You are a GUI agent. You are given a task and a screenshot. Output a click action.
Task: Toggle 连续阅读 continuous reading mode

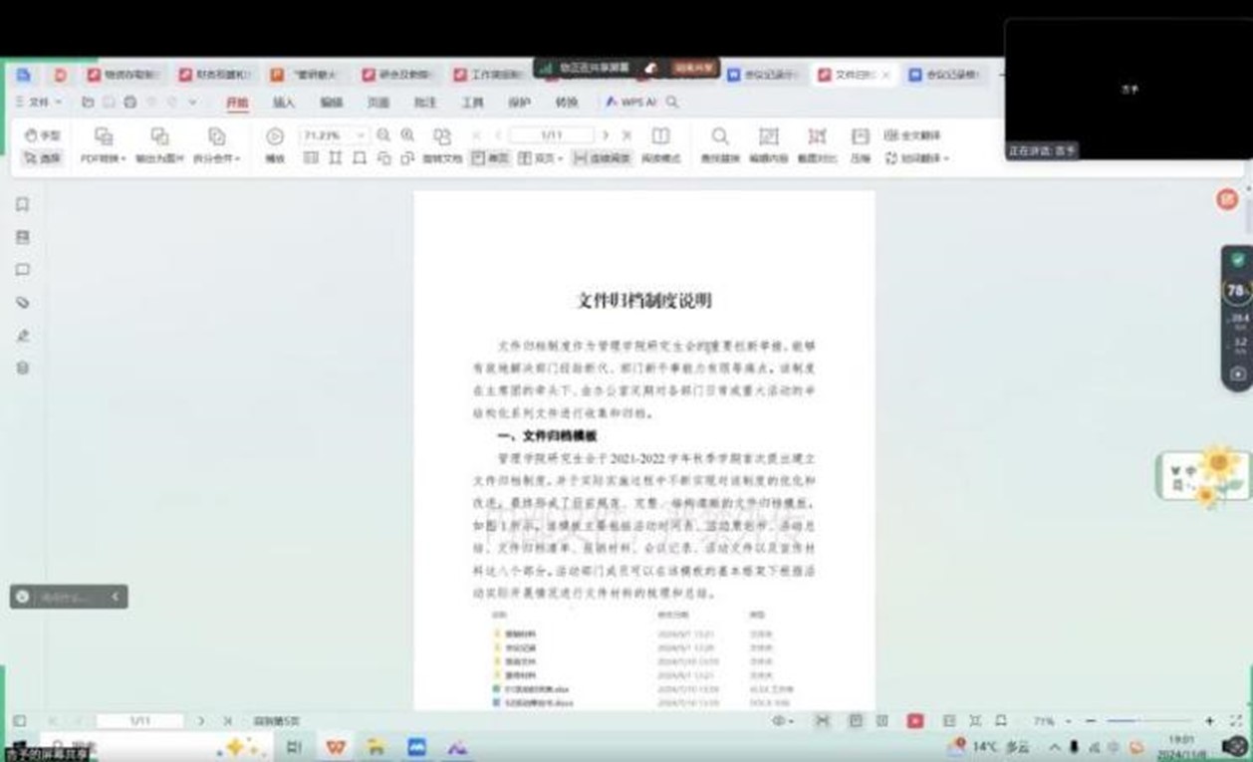click(x=602, y=158)
